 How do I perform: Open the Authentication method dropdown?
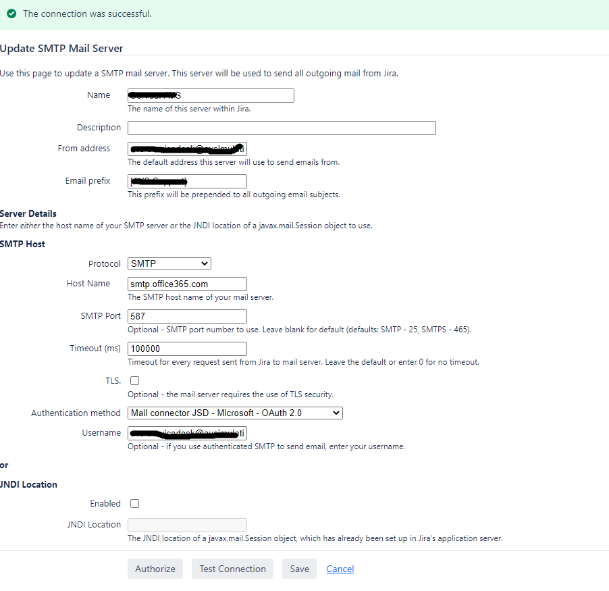coord(235,413)
